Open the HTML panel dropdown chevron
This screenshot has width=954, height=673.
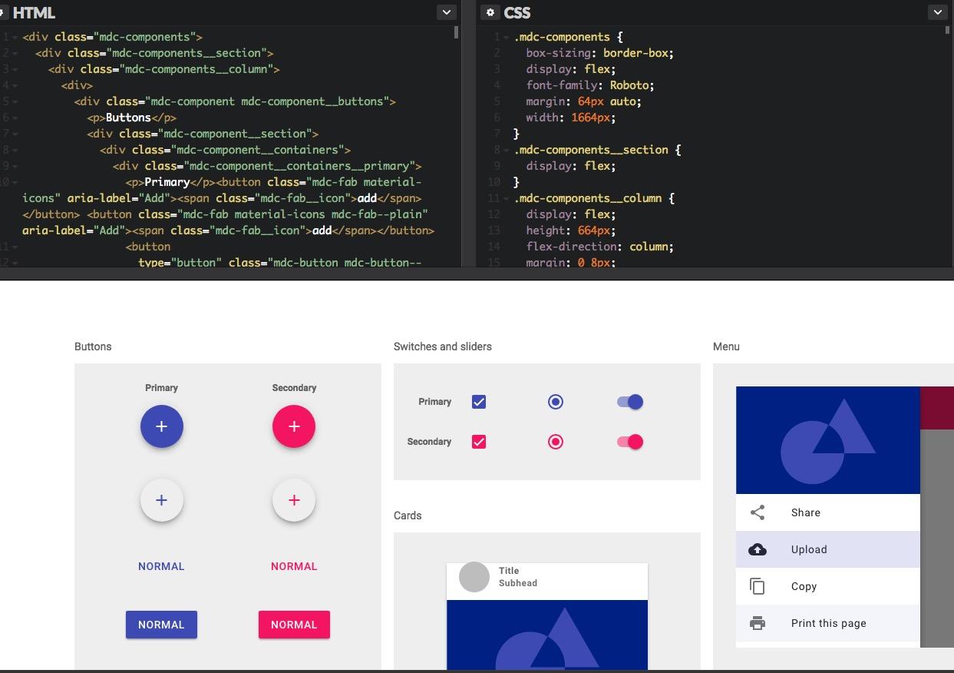pos(446,12)
